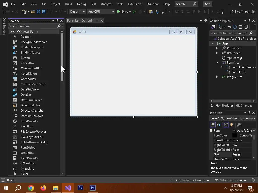This screenshot has width=258, height=193.
Task: Toggle pin on Form1.cs design tab
Action: [97, 21]
